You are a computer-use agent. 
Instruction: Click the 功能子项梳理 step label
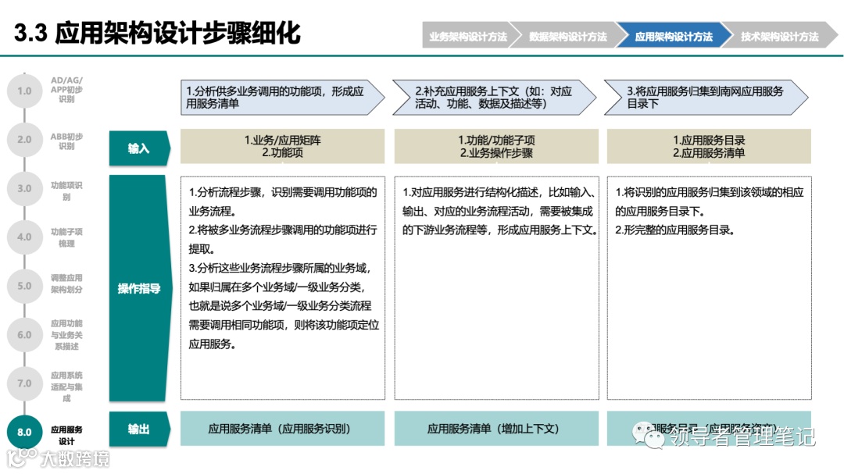pyautogui.click(x=66, y=237)
